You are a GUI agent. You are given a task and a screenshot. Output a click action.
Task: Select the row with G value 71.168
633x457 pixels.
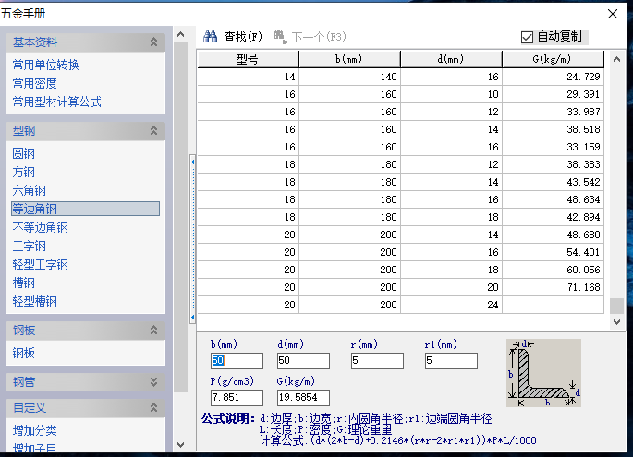[x=400, y=287]
